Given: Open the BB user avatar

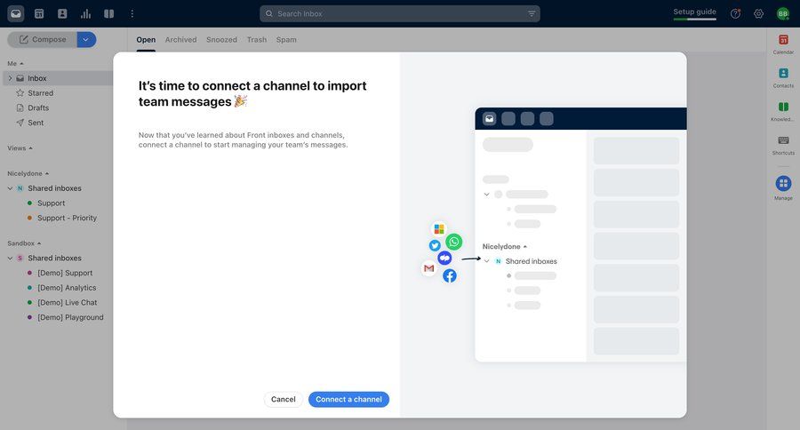Looking at the screenshot, I should [x=782, y=14].
